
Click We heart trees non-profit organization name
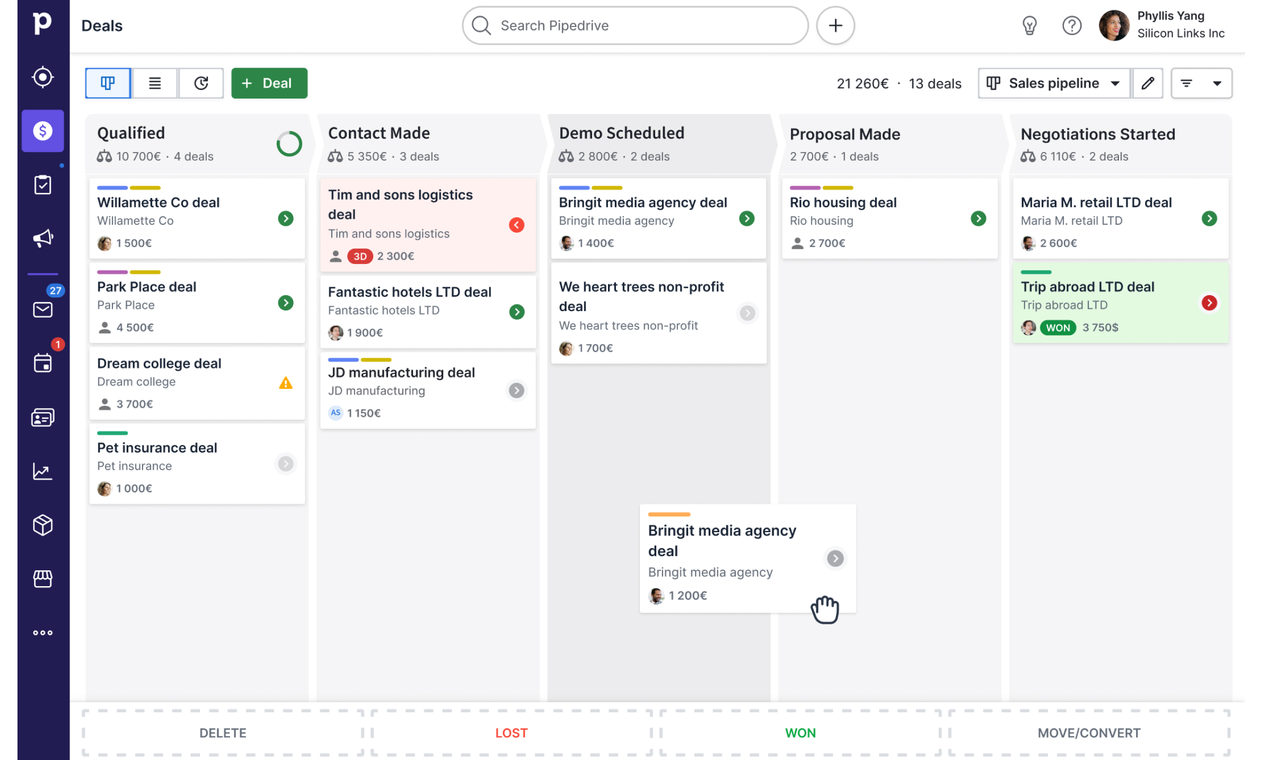coord(628,325)
